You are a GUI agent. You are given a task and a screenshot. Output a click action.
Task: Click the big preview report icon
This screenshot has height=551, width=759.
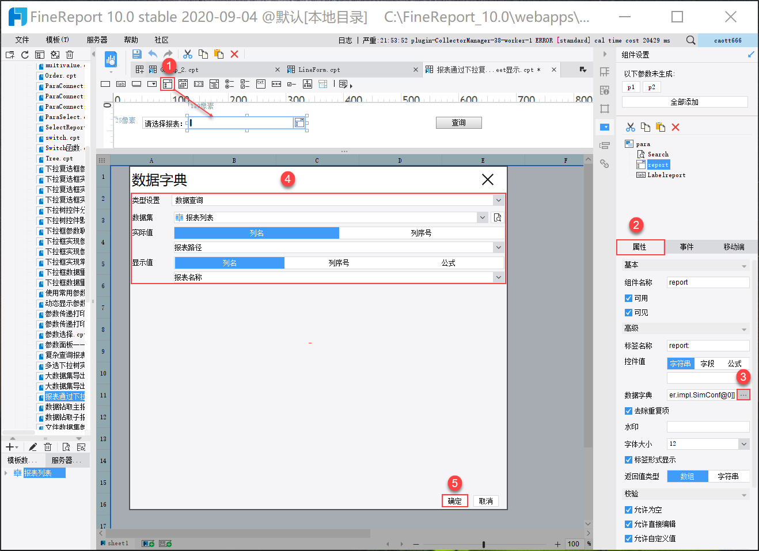[111, 59]
